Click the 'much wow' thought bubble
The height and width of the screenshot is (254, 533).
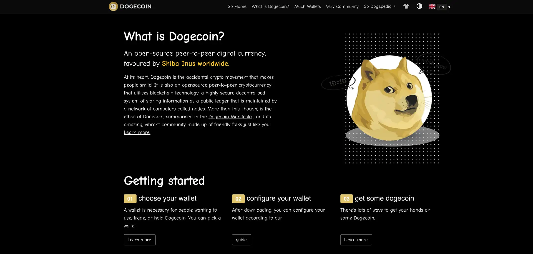pos(434,64)
